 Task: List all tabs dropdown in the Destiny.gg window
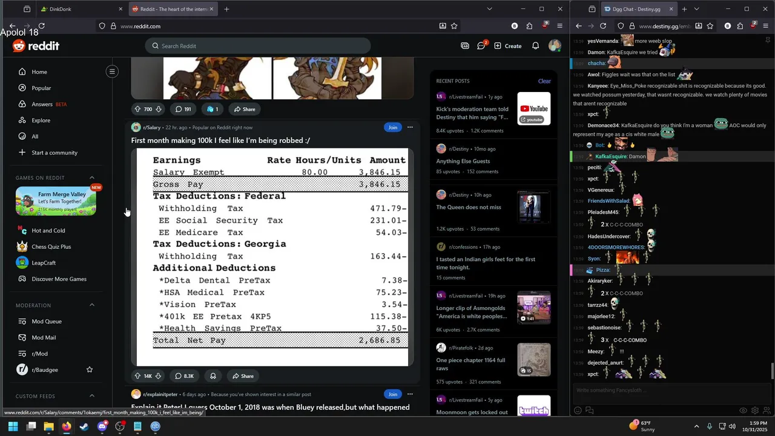click(696, 9)
